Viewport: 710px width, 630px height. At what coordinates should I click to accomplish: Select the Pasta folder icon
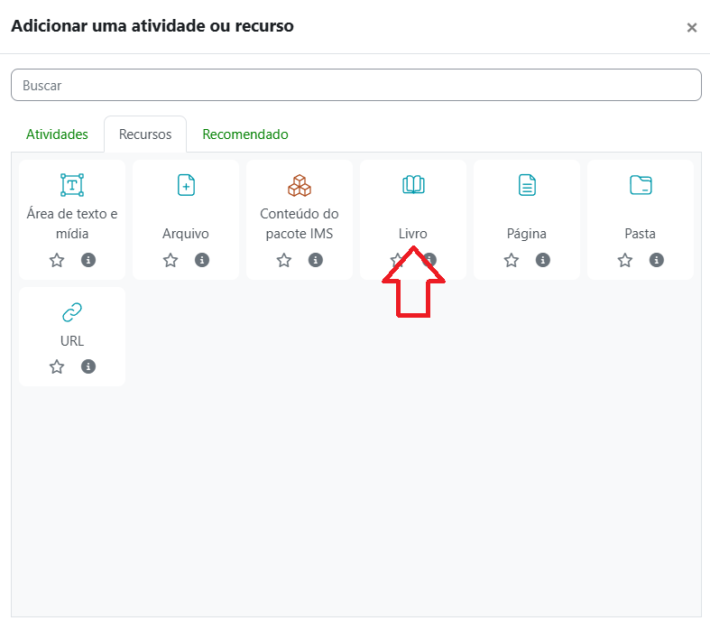tap(641, 185)
